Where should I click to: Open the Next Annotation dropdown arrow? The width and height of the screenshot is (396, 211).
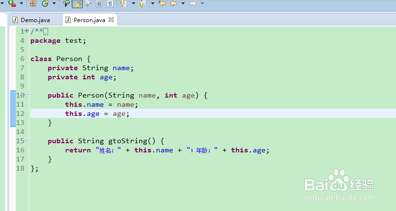133,3
